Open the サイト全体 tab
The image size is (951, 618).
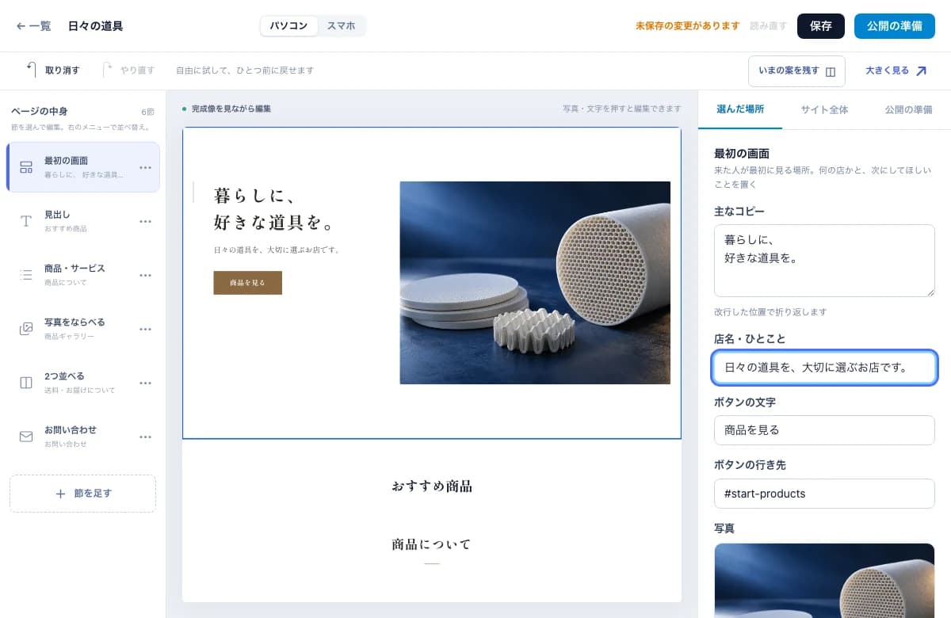(x=824, y=109)
